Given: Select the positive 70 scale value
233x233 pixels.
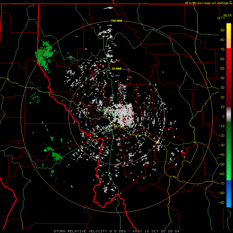Looking at the screenshot, I should coord(222,49).
